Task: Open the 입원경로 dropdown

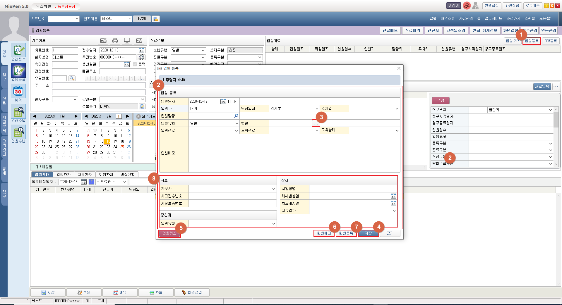Action: (x=237, y=131)
